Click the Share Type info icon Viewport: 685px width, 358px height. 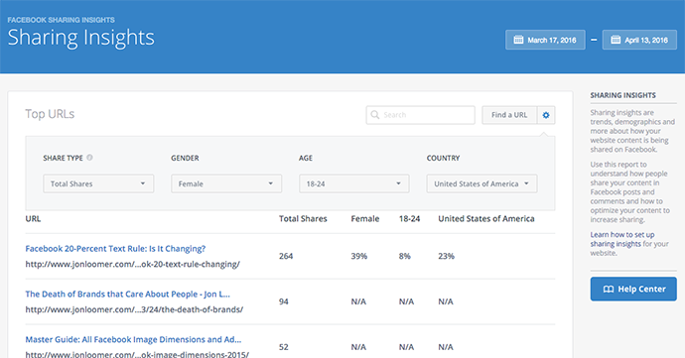89,158
